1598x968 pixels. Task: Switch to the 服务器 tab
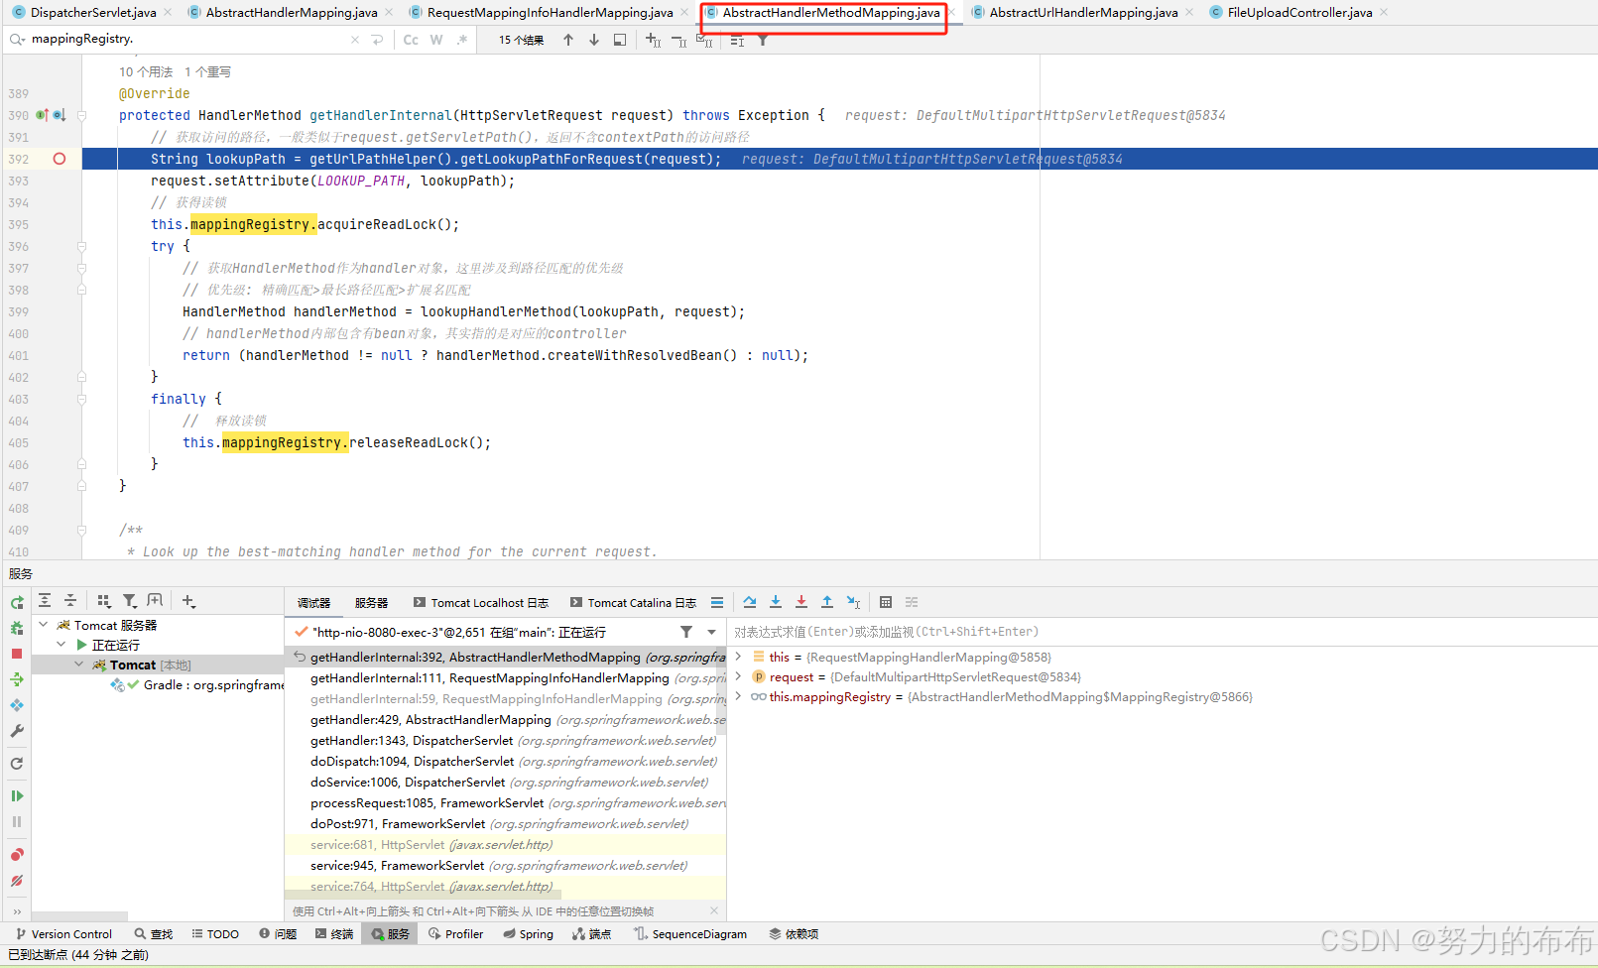tap(371, 603)
